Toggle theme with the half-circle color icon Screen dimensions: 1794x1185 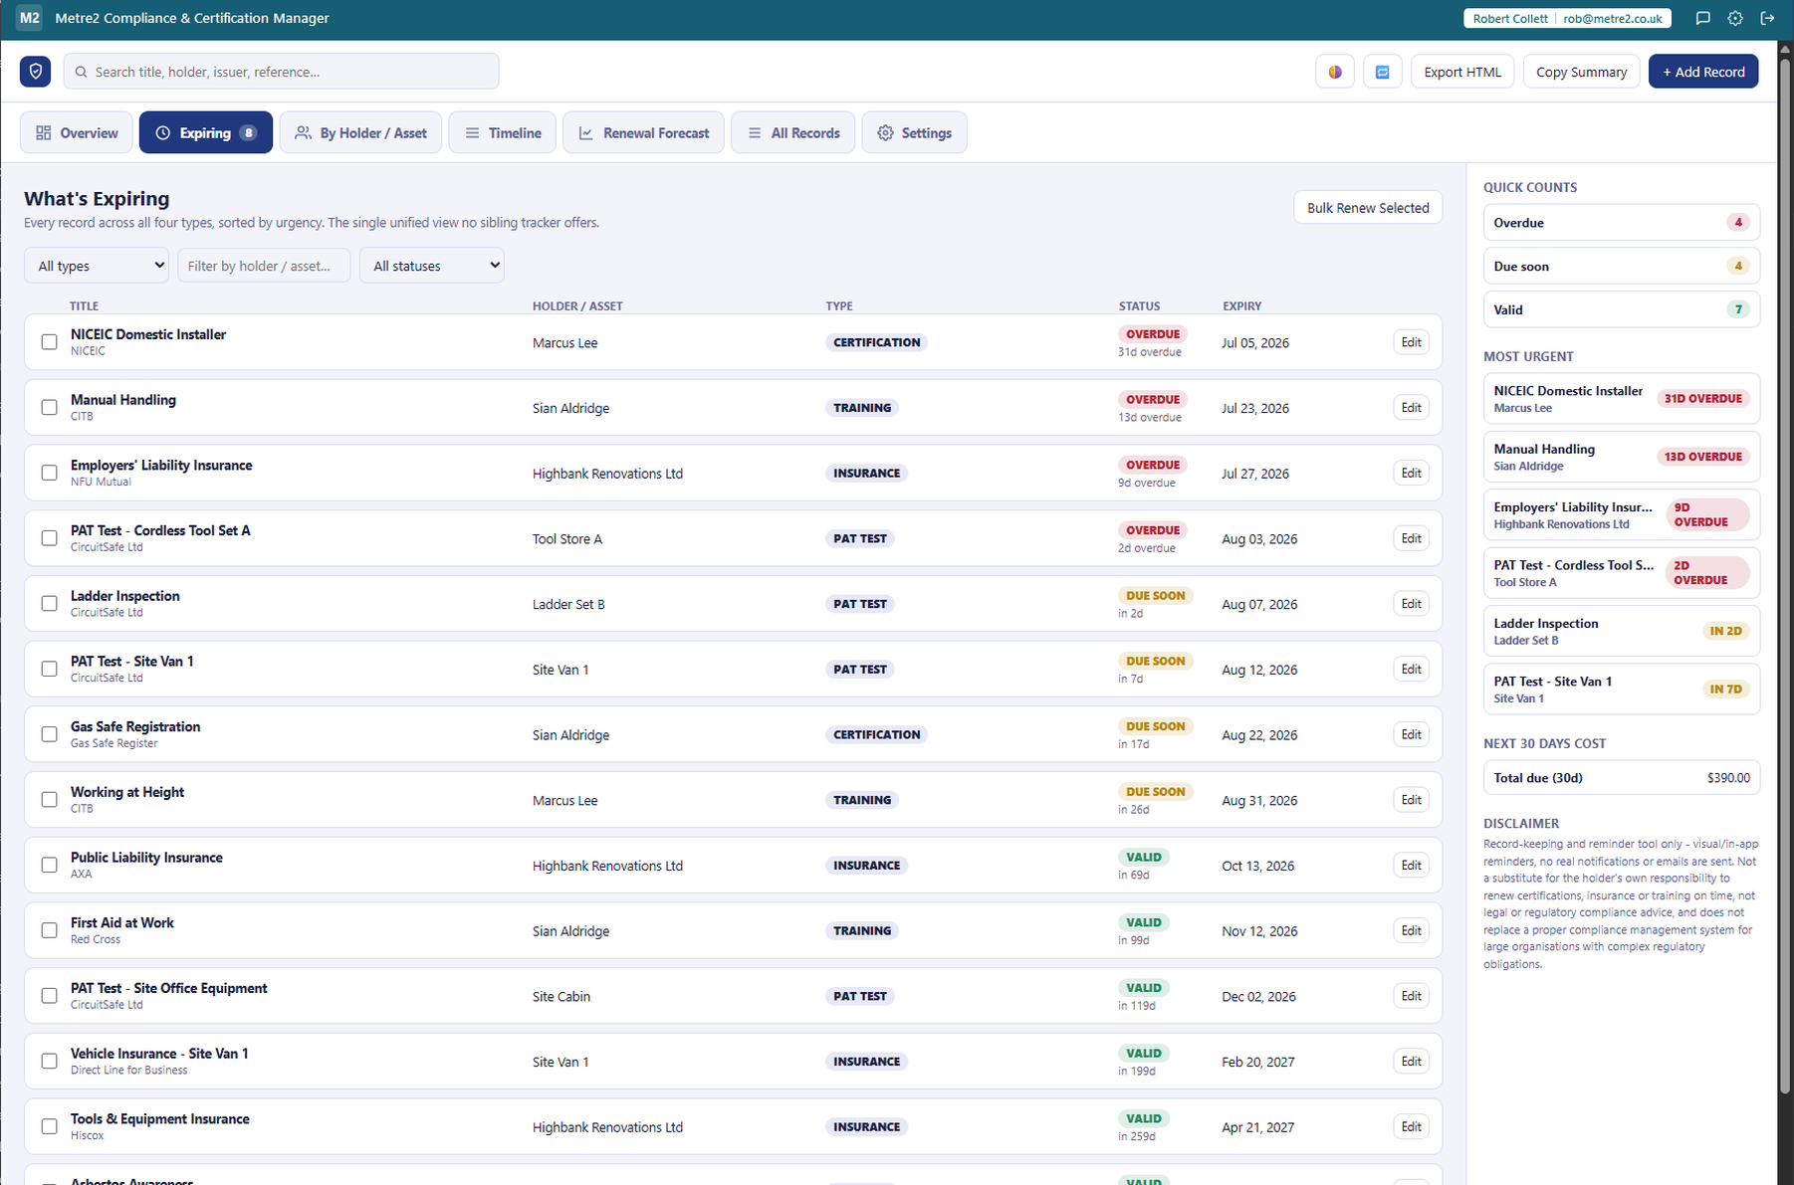point(1335,72)
